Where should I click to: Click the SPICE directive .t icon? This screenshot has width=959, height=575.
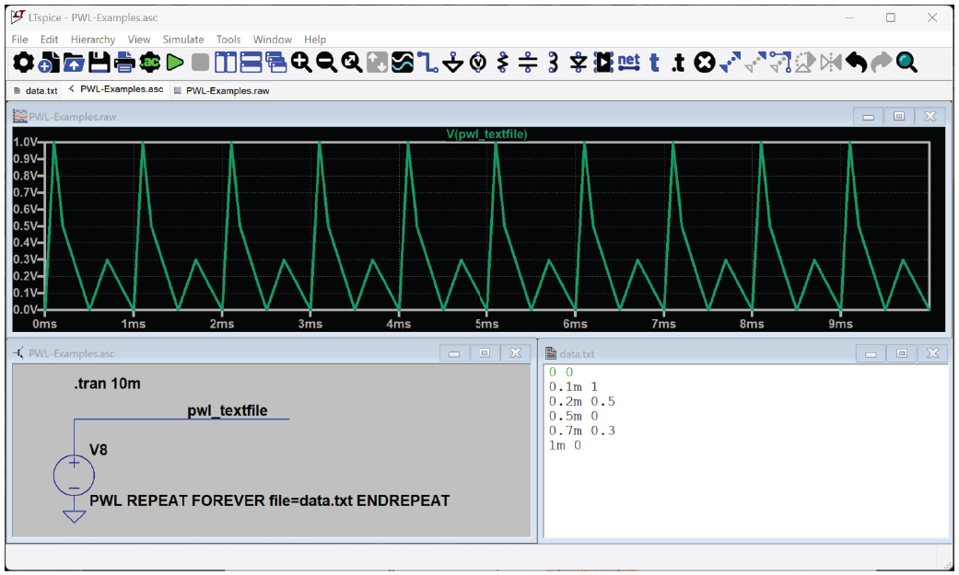679,63
